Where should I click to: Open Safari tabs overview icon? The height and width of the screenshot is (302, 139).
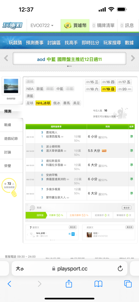128,284
